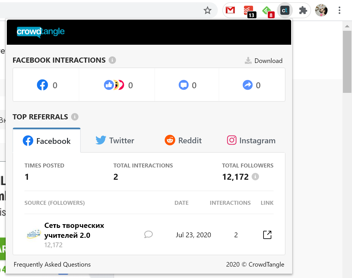Switch to the Instagram referrals tab
The height and width of the screenshot is (278, 352).
tap(251, 140)
